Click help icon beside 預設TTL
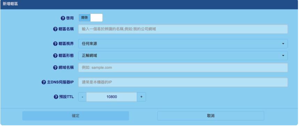This screenshot has height=126, width=299. pyautogui.click(x=56, y=97)
